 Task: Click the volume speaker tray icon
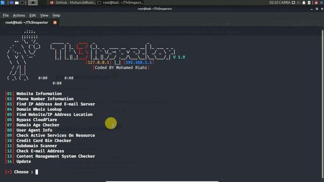(x=299, y=3)
